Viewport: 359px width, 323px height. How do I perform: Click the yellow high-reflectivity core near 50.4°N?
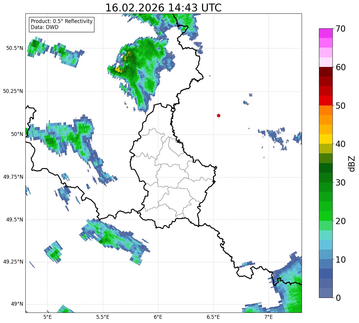tap(119, 70)
